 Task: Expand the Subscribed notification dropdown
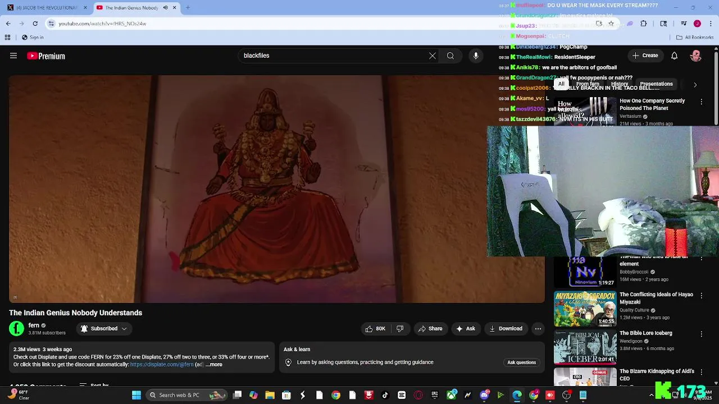(x=104, y=329)
